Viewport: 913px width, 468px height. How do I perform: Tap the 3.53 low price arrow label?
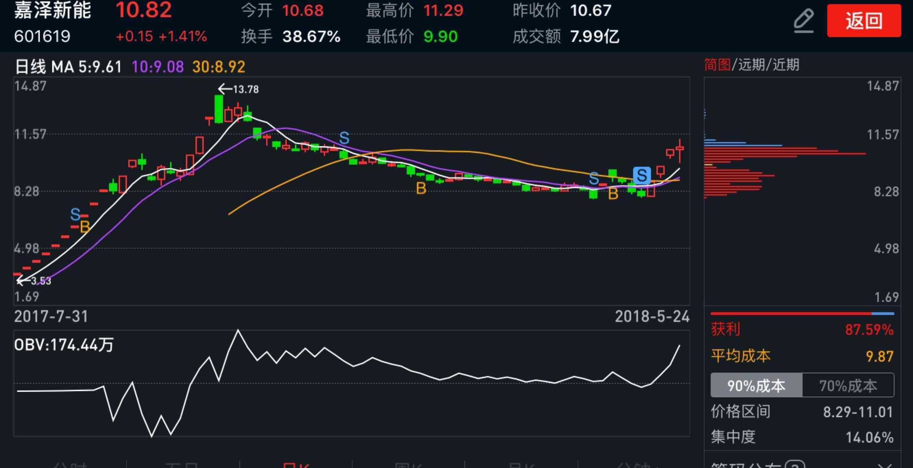34,281
